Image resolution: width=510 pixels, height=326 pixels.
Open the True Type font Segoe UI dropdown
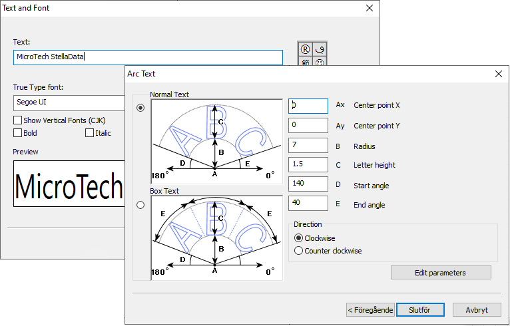(x=69, y=102)
